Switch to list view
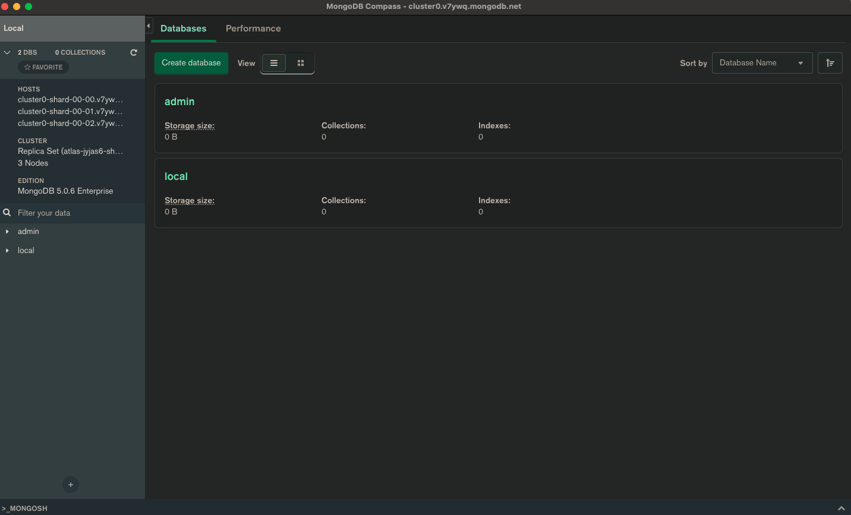851x515 pixels. [274, 63]
